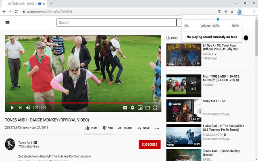Save video to a playlist

(x=143, y=128)
